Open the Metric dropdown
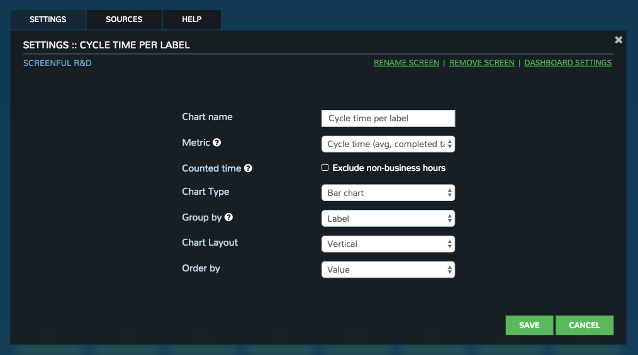The width and height of the screenshot is (638, 355). pos(388,144)
